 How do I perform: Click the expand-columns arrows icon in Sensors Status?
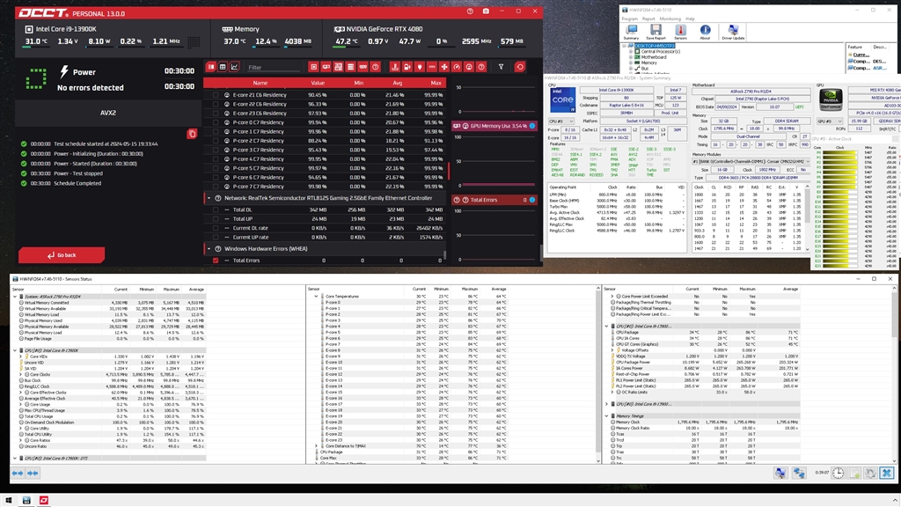[18, 473]
